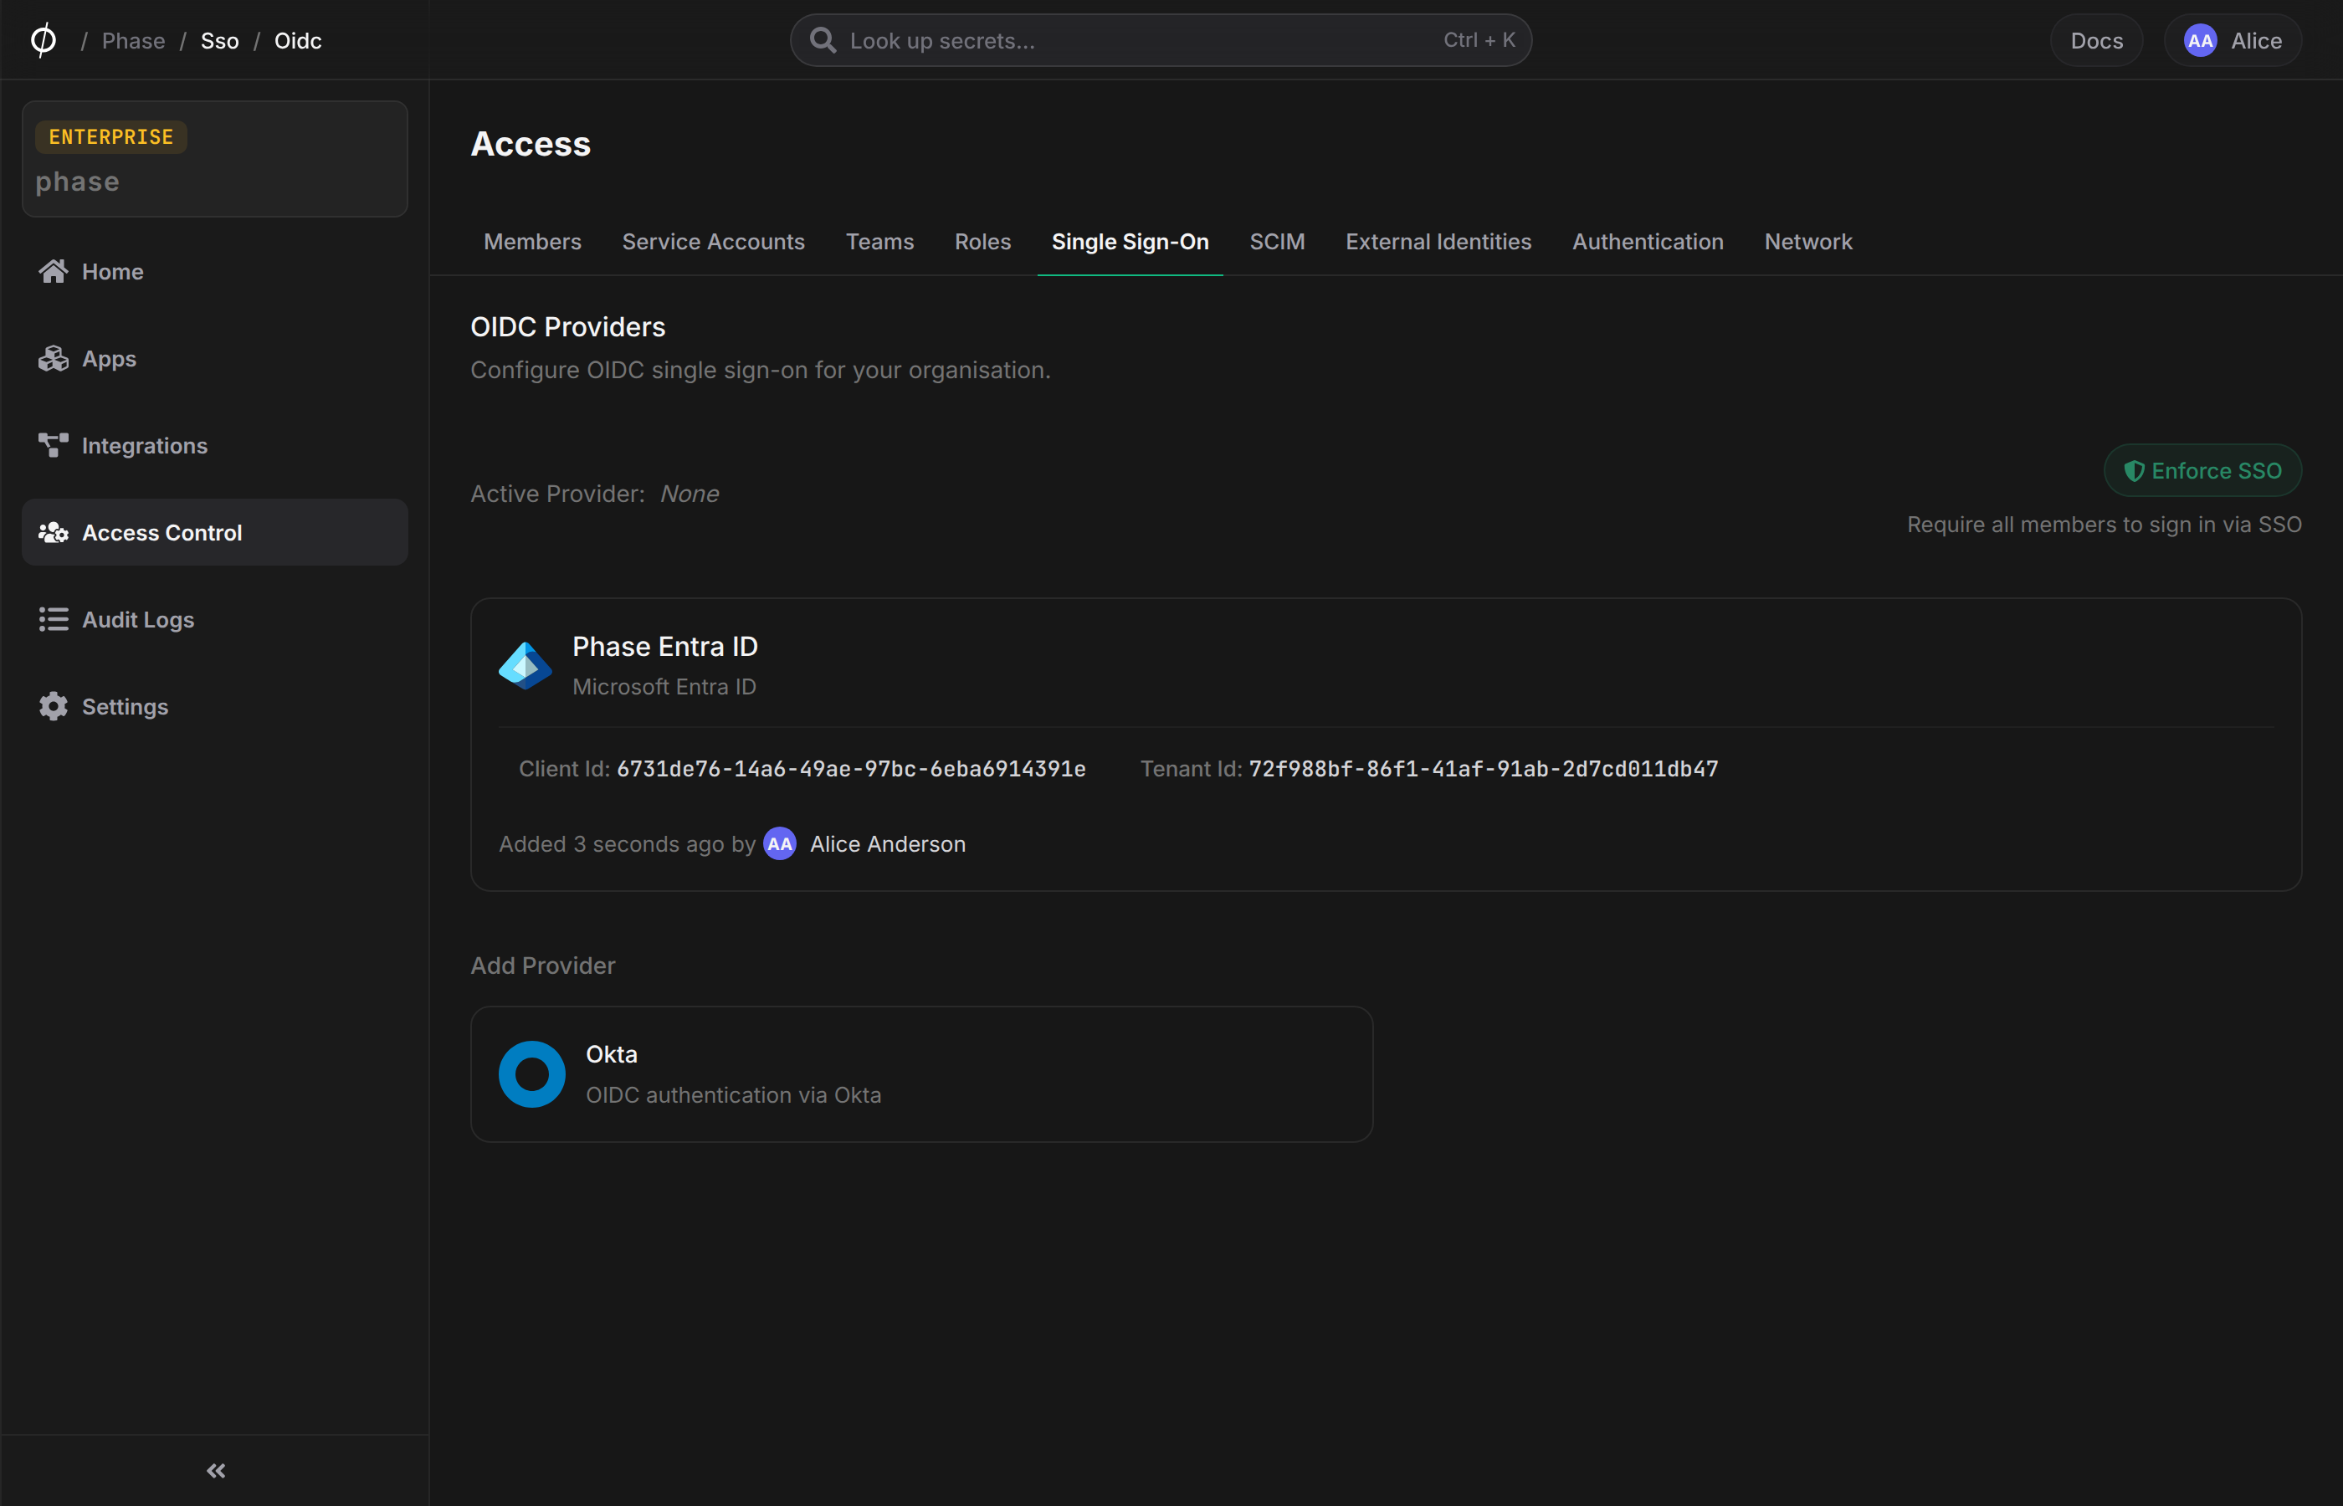Open Integrations in the sidebar

click(215, 445)
